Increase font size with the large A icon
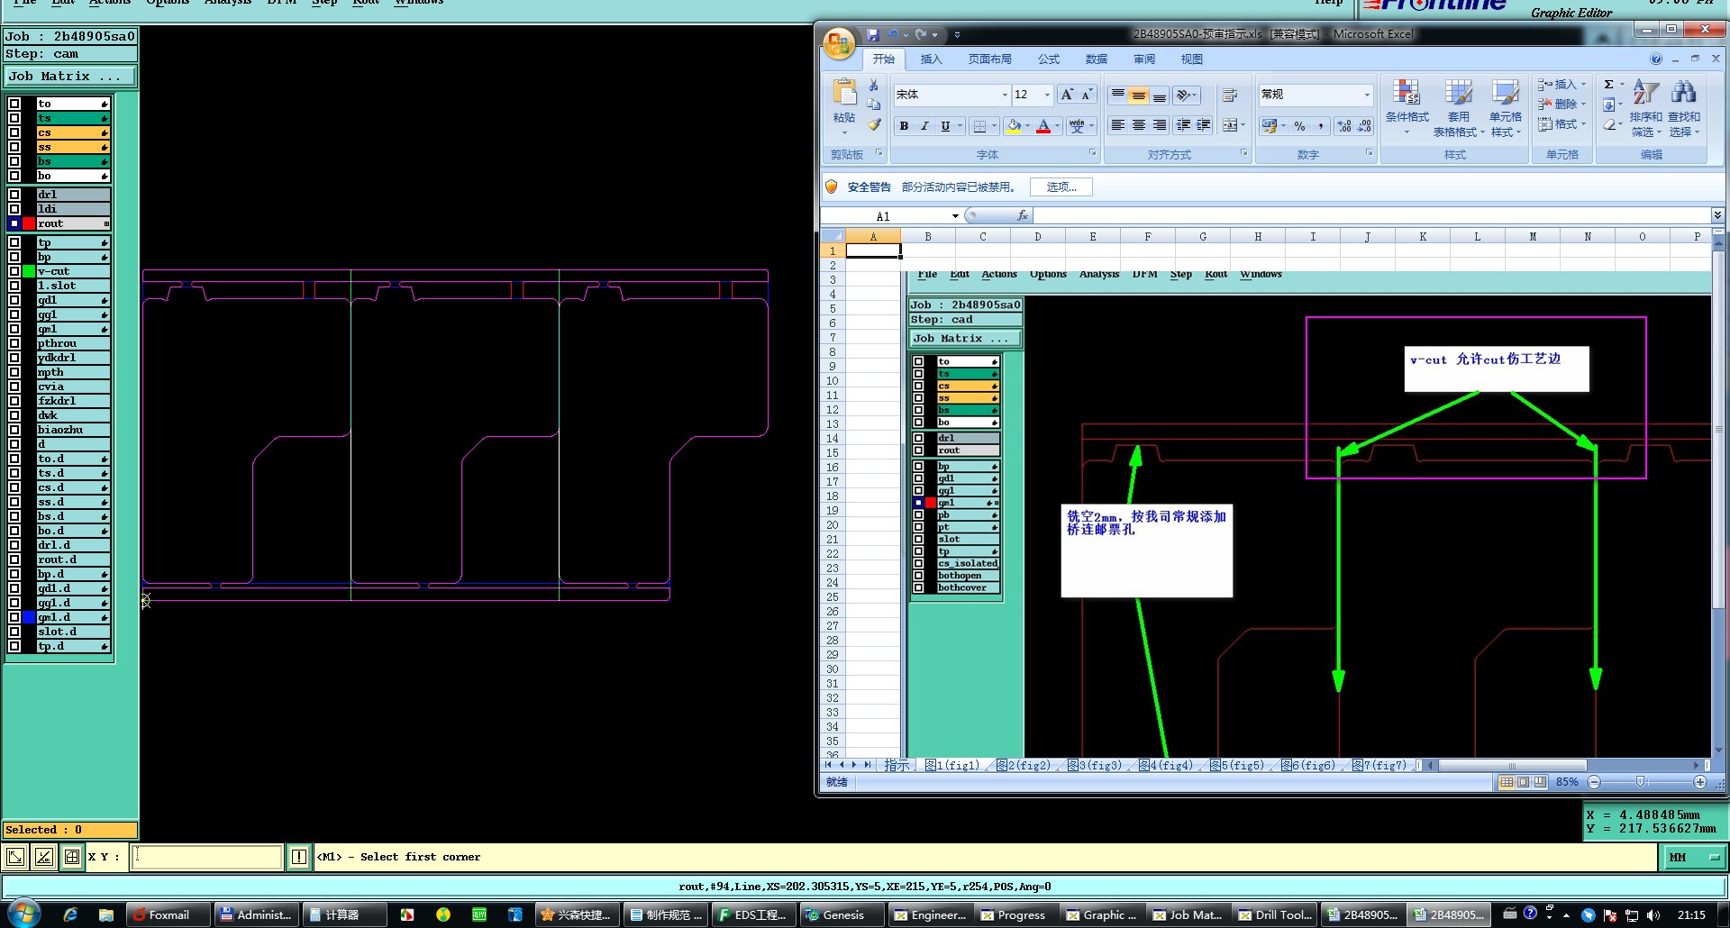This screenshot has width=1730, height=928. pyautogui.click(x=1067, y=95)
